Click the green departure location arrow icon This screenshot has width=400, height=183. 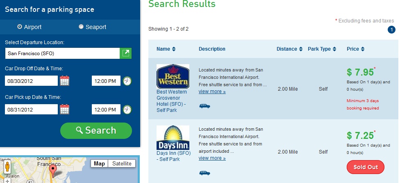126,53
